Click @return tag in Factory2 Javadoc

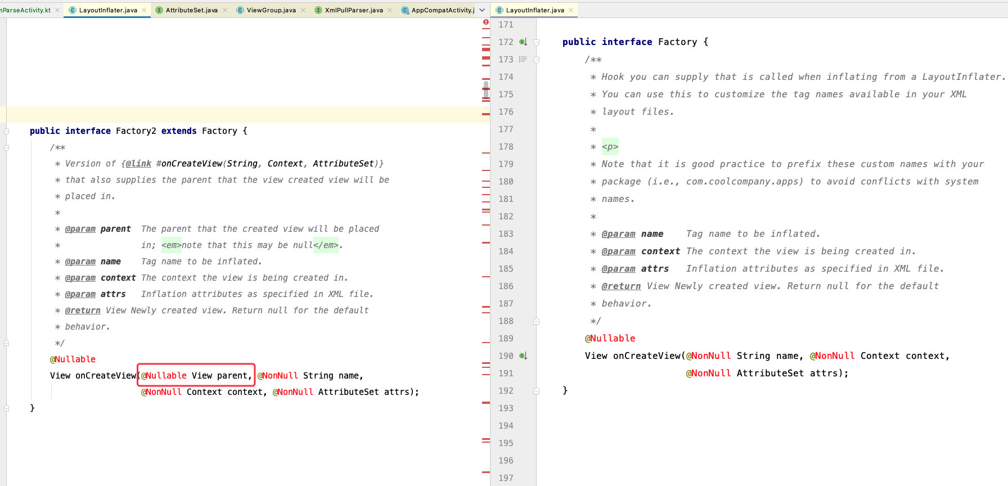[x=83, y=310]
